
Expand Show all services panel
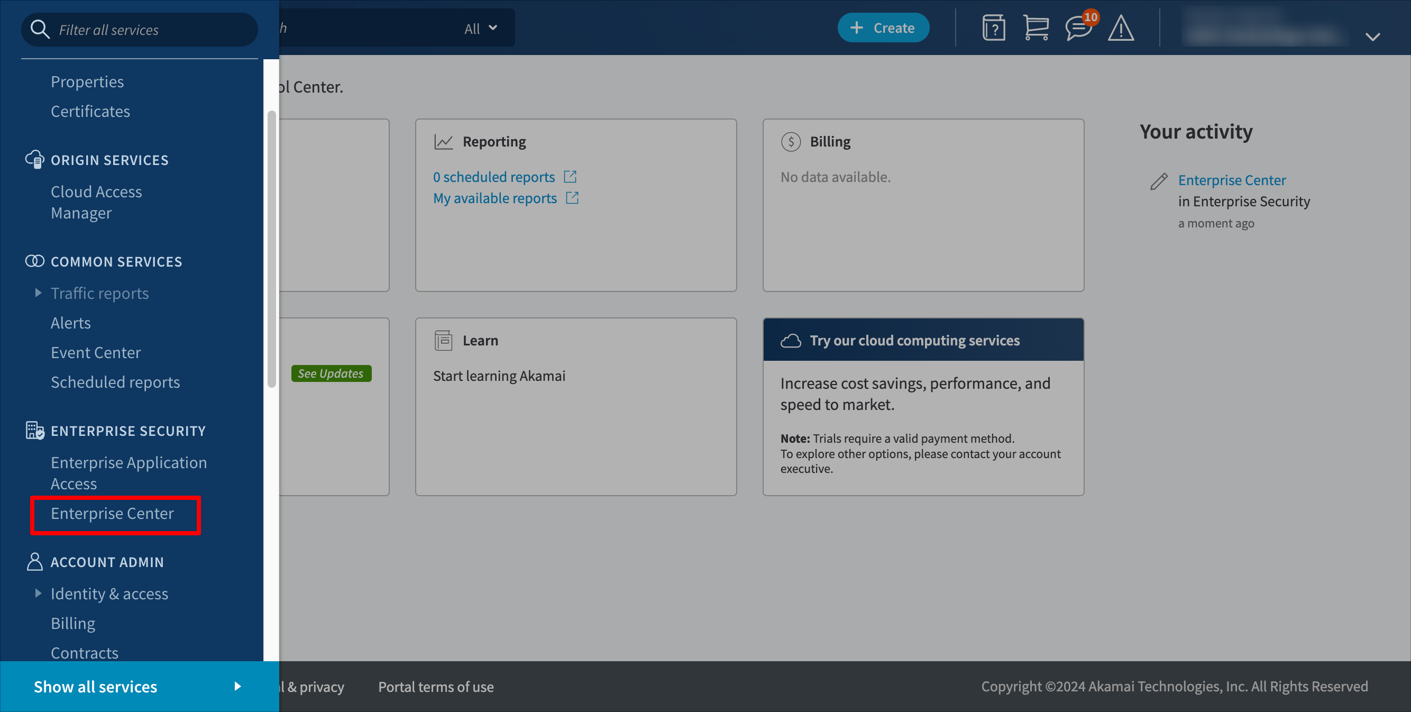(140, 686)
